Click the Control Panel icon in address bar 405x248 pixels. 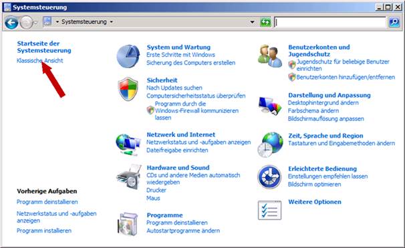(x=47, y=21)
